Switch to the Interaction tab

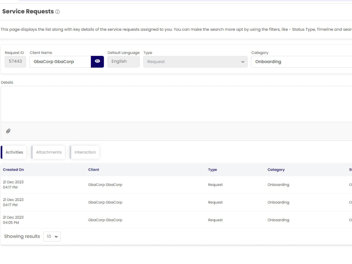[x=84, y=152]
